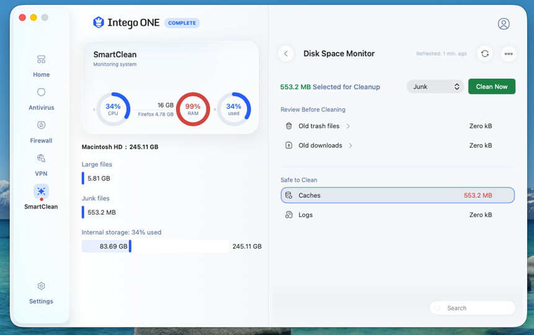
Task: Click the 245.11 GB total beside storage bar
Action: (x=247, y=246)
